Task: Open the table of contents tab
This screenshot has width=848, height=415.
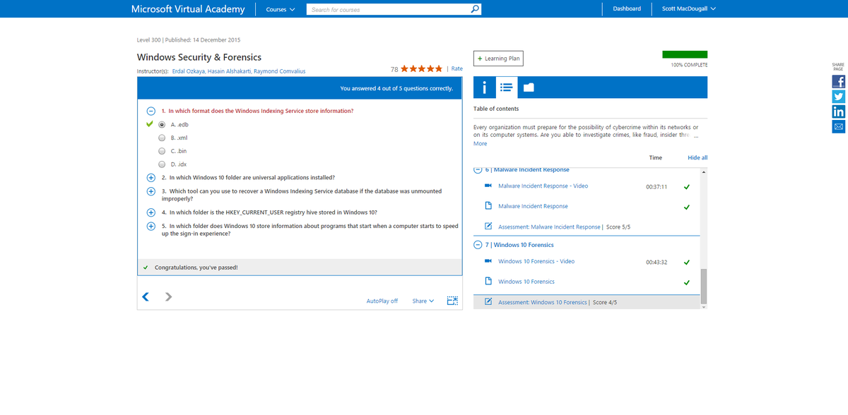Action: point(505,88)
